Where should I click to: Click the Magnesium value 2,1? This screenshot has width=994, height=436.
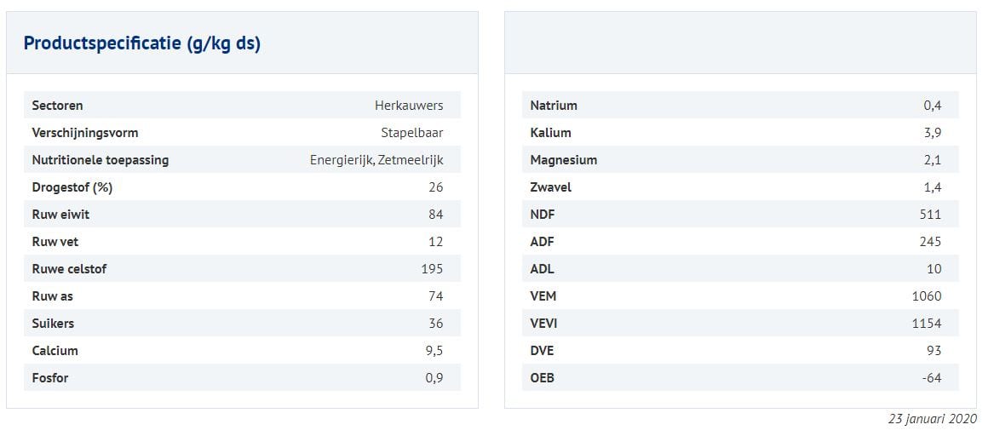(x=933, y=160)
